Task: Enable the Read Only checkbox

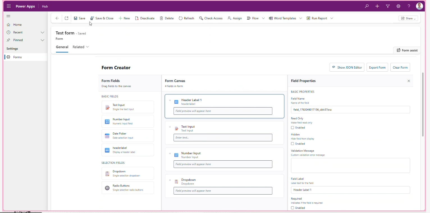Action: 292,128
